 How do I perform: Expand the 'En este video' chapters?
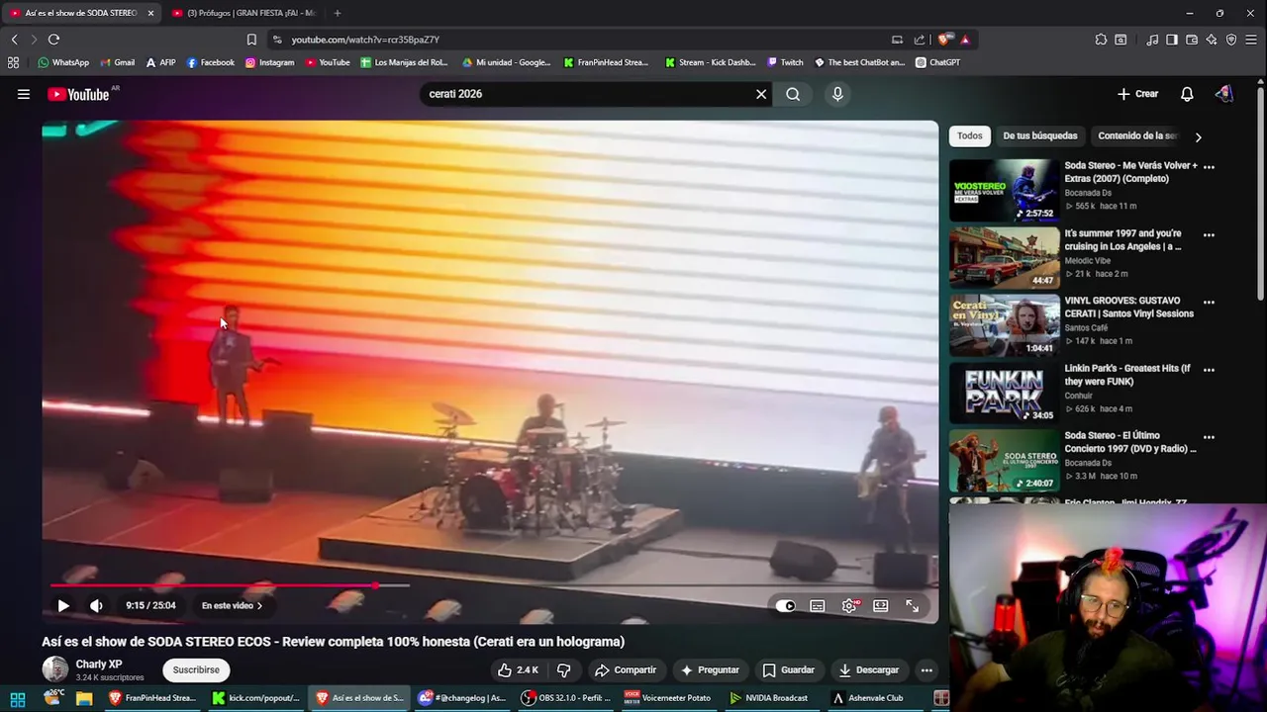click(232, 605)
